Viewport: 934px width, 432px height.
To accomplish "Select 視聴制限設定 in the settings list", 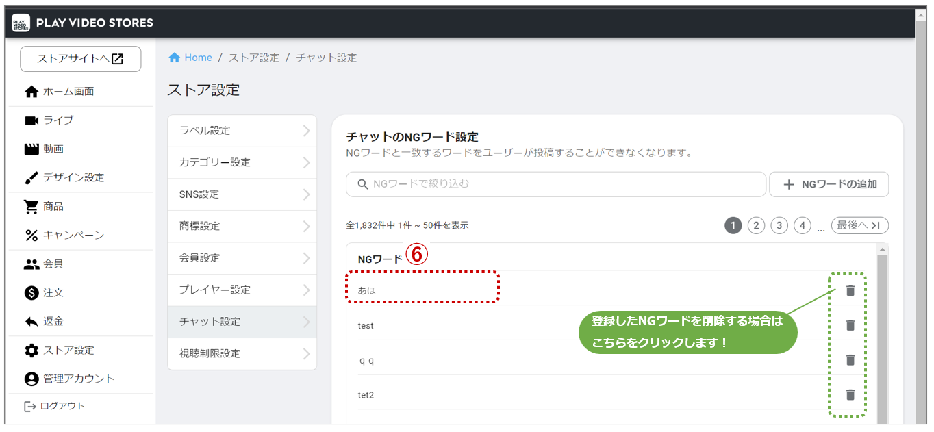I will pos(242,353).
